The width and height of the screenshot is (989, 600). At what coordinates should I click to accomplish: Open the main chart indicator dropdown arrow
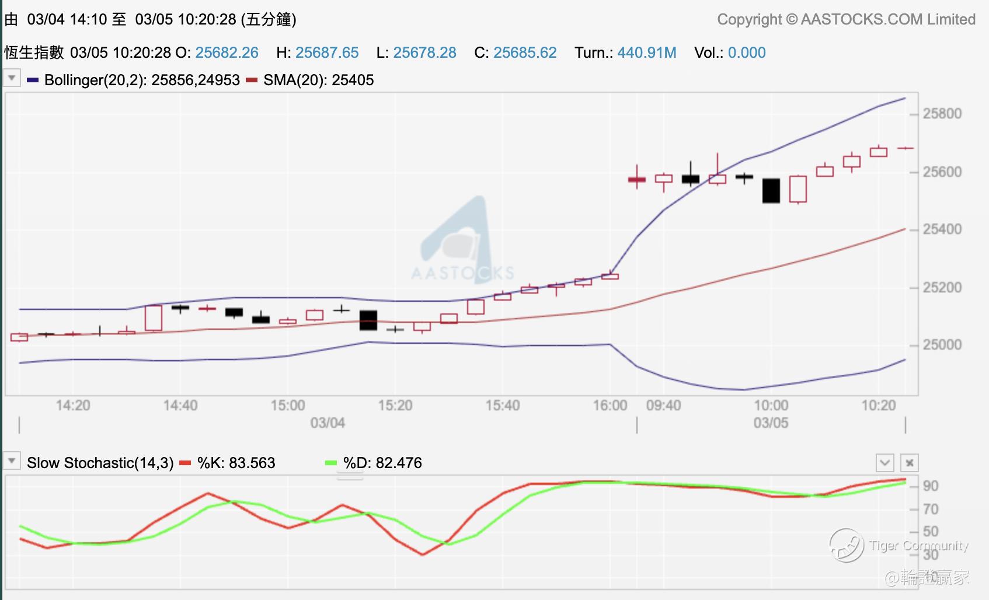point(11,78)
